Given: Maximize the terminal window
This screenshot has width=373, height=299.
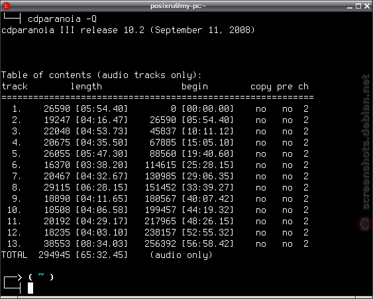Looking at the screenshot, I should (x=358, y=6).
